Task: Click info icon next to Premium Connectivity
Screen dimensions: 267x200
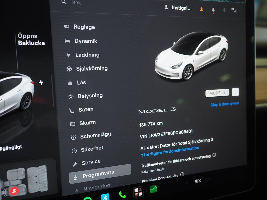Action: pos(182,174)
